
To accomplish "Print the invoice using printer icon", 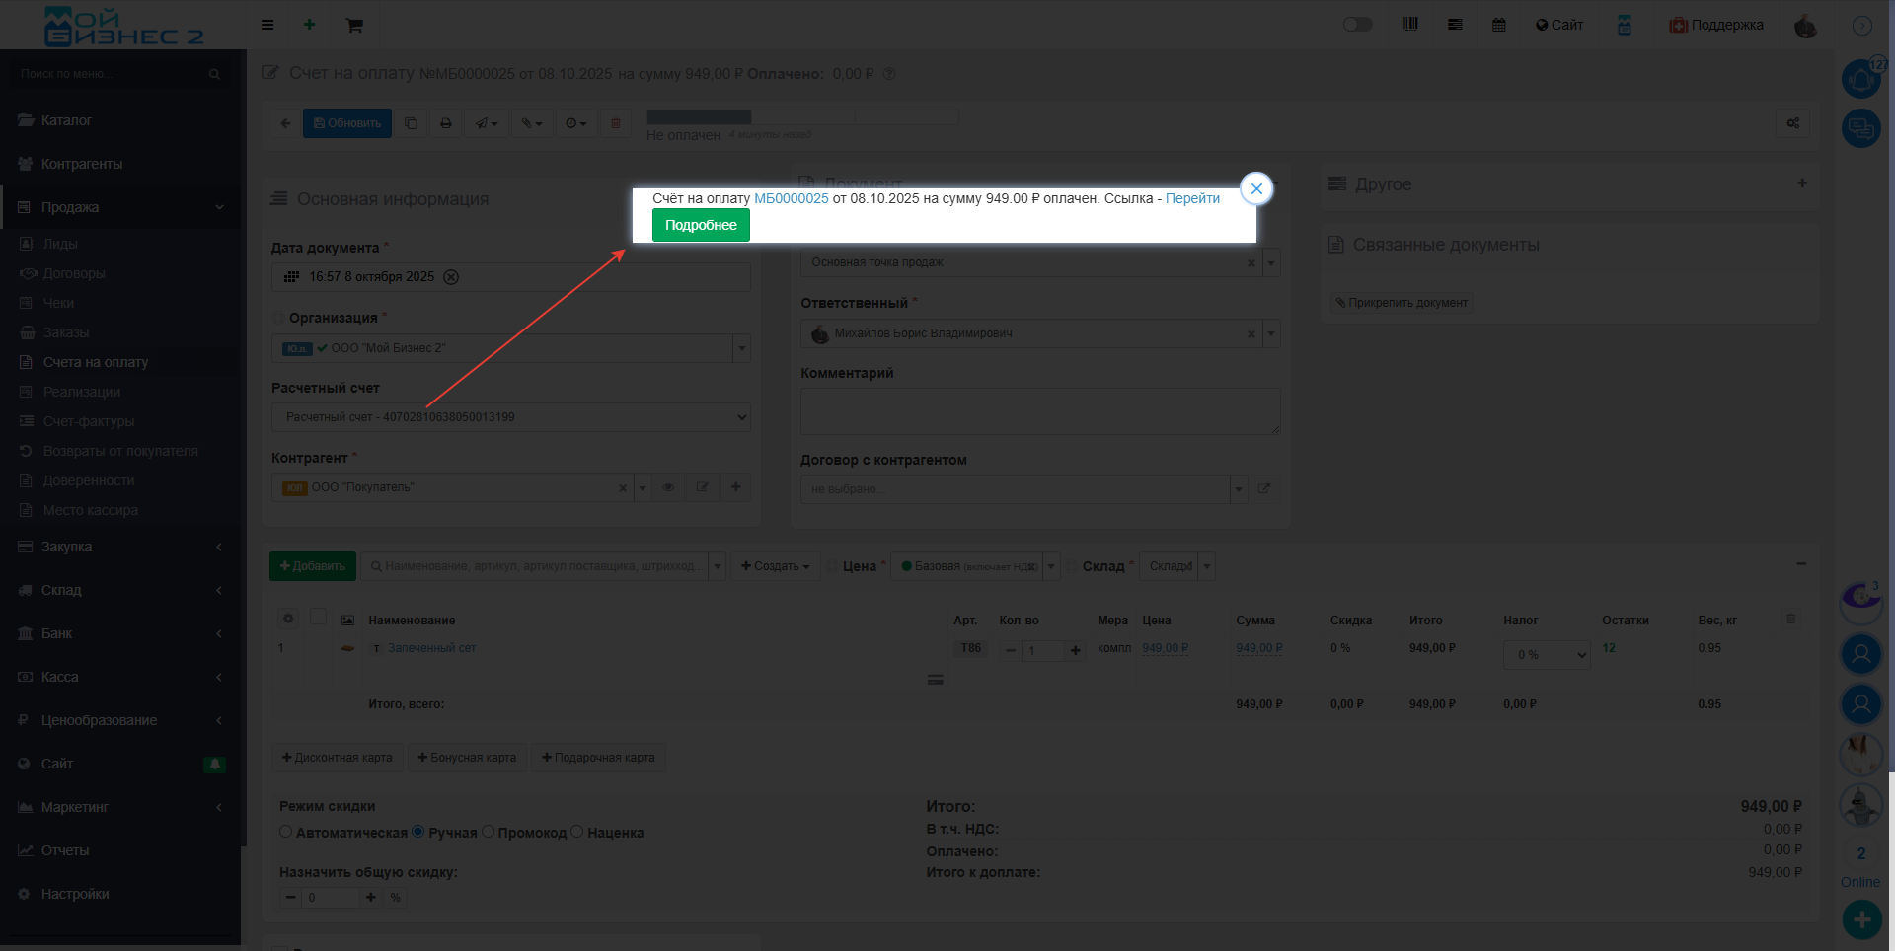I will coord(446,123).
